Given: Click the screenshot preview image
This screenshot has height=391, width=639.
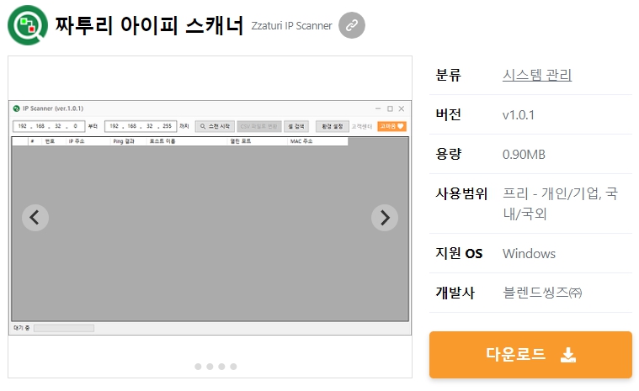Looking at the screenshot, I should pos(210,218).
